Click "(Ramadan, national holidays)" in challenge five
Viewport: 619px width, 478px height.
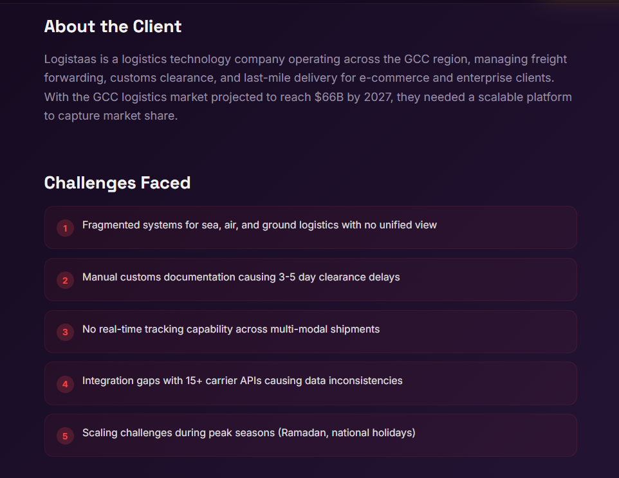[347, 433]
